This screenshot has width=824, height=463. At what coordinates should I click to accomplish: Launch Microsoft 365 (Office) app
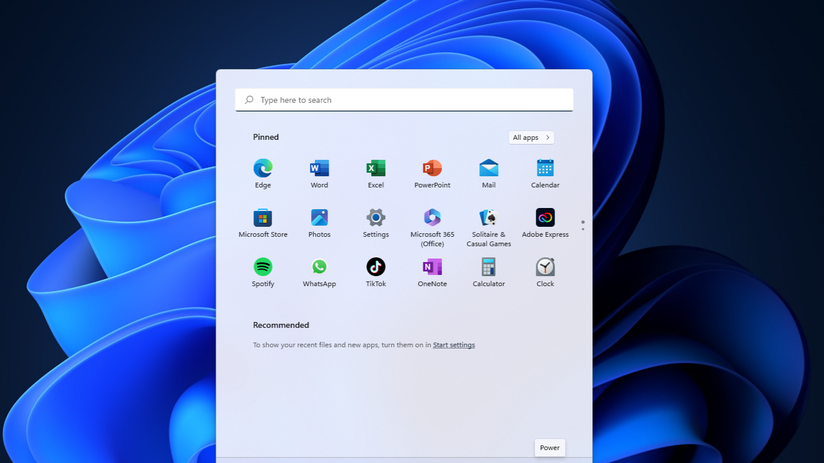[432, 227]
